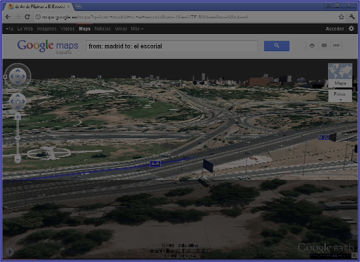Pan the map left with move control
Viewport: 360px width, 262px height.
point(12,101)
